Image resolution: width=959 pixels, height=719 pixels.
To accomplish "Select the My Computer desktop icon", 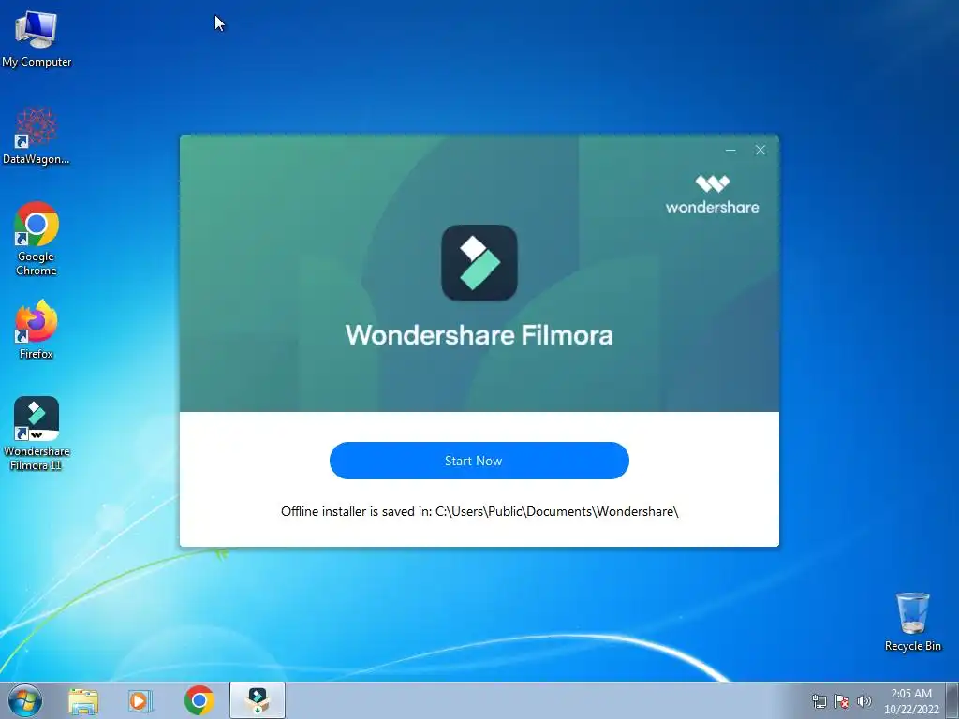I will click(37, 39).
